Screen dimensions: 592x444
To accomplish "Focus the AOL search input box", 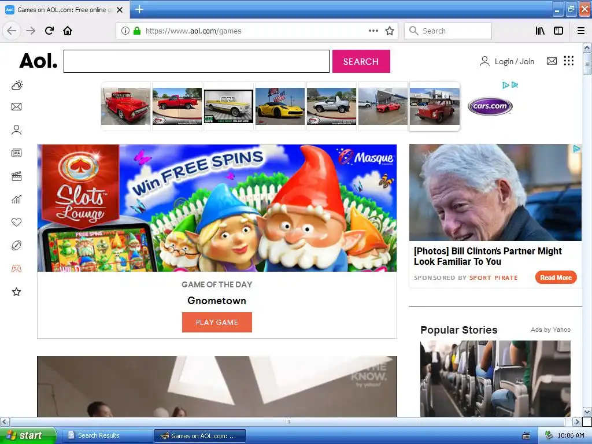I will (x=197, y=61).
